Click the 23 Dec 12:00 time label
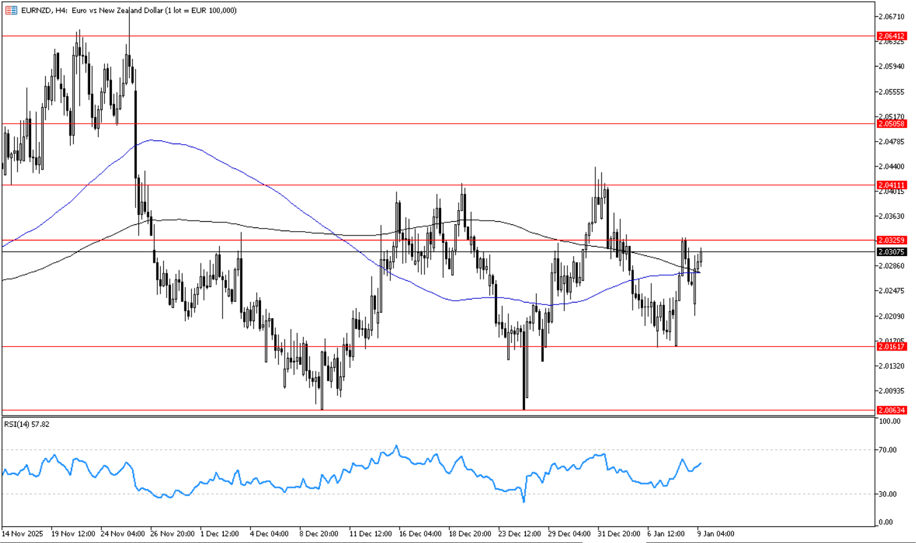The width and height of the screenshot is (916, 543). click(x=520, y=534)
